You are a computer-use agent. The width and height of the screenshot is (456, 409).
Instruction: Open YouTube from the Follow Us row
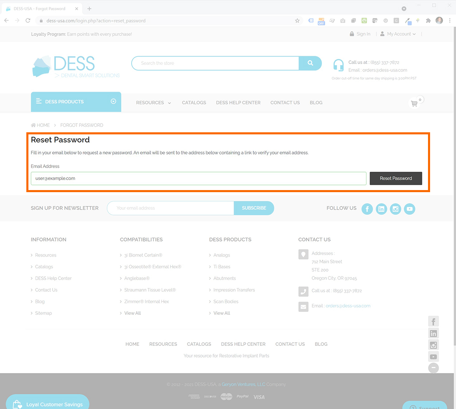410,209
